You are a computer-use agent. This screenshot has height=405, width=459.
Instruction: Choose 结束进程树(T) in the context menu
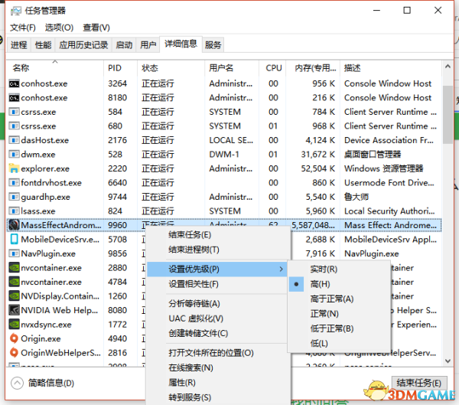218,250
